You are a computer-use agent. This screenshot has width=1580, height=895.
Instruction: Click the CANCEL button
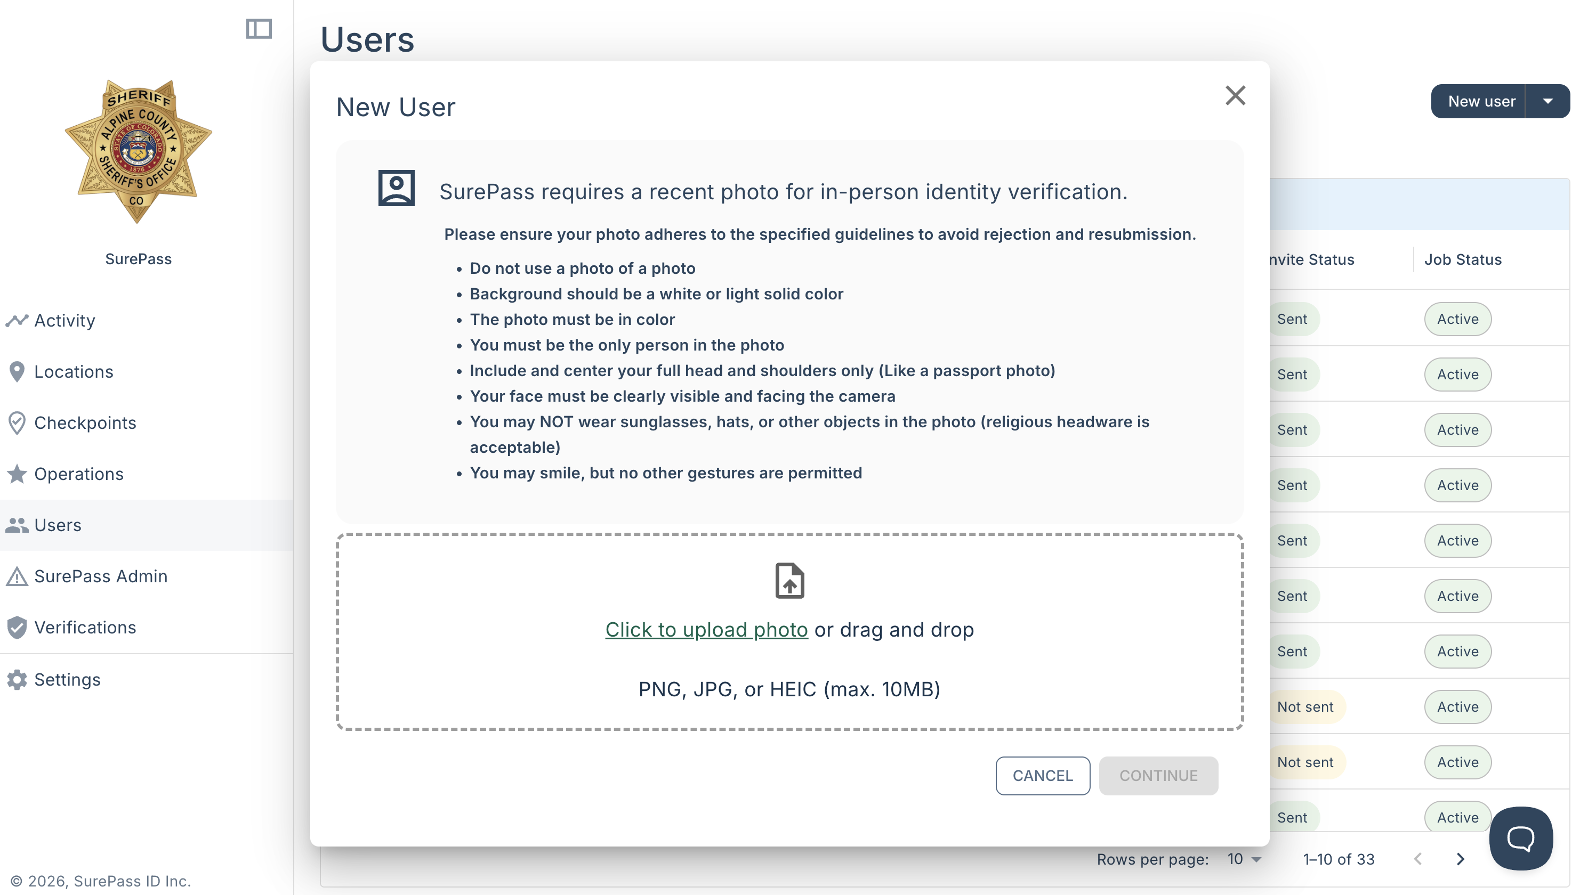tap(1043, 776)
